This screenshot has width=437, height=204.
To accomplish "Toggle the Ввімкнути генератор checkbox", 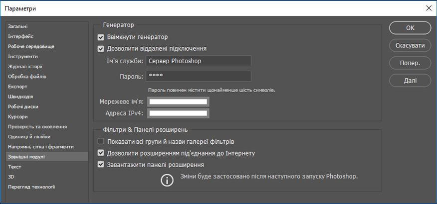I will (x=101, y=37).
